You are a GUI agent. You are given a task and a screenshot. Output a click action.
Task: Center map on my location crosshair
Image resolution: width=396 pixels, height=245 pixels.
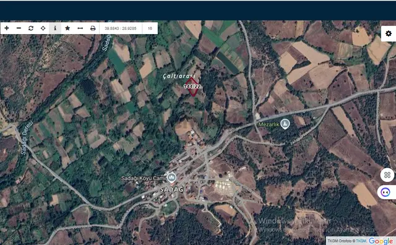coord(43,28)
